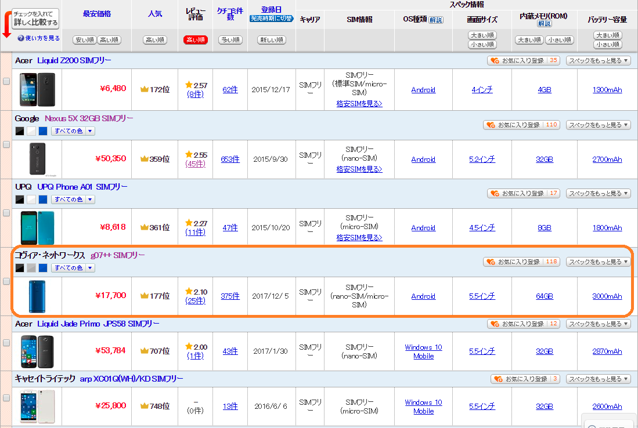Click the help icon beside 使い方を見る

21,38
